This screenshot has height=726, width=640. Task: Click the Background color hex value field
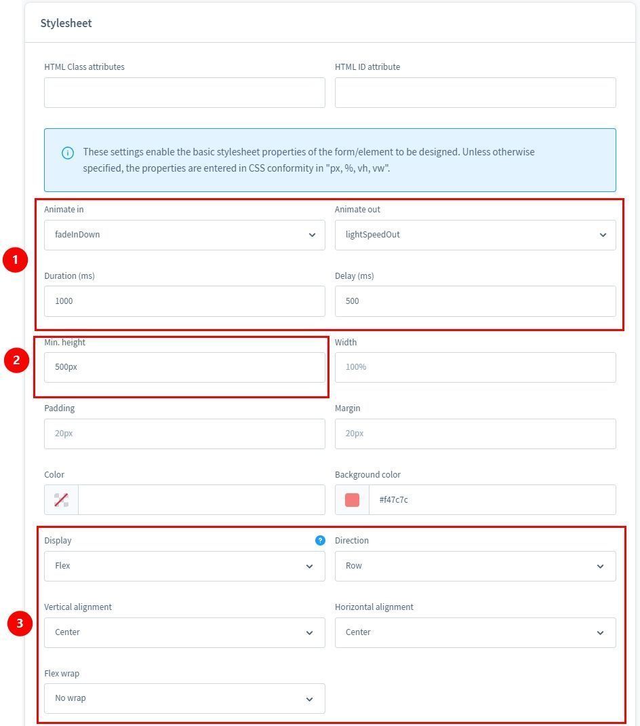(x=492, y=500)
